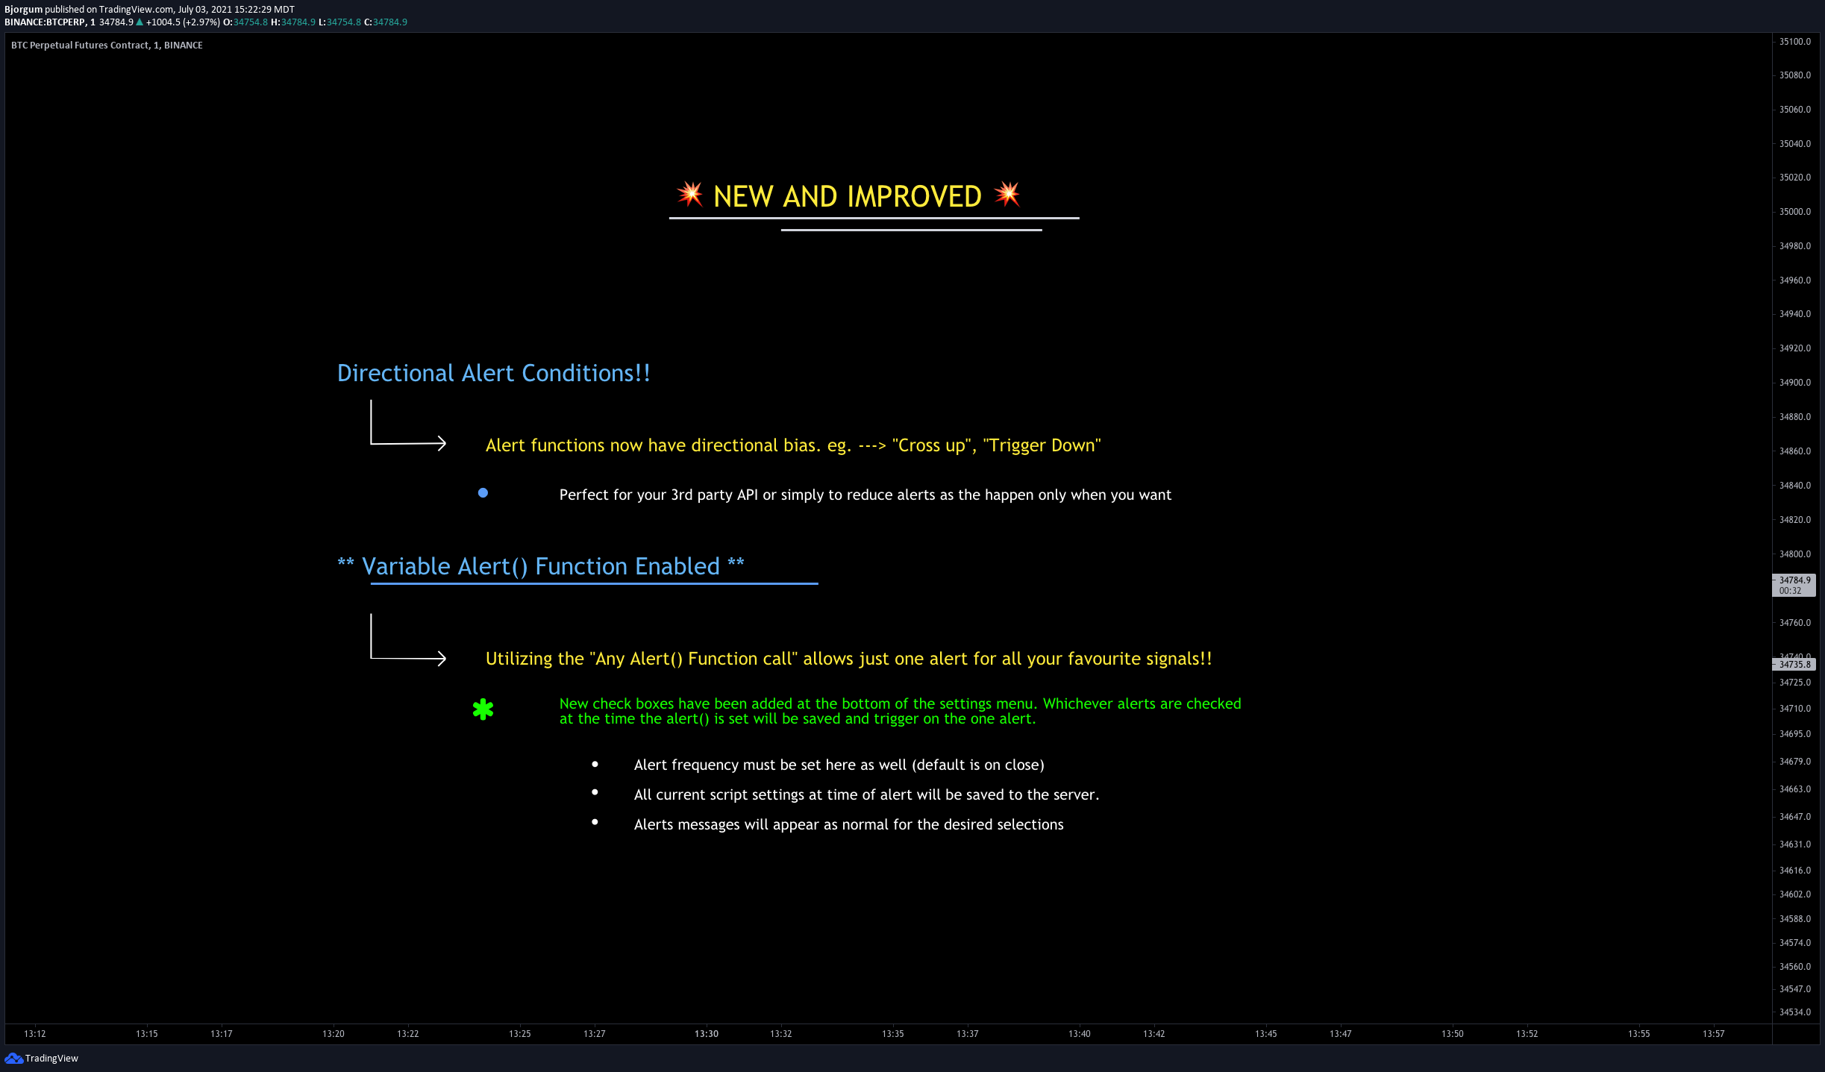
Task: Click the Alert frequency must be set line
Action: coord(839,765)
